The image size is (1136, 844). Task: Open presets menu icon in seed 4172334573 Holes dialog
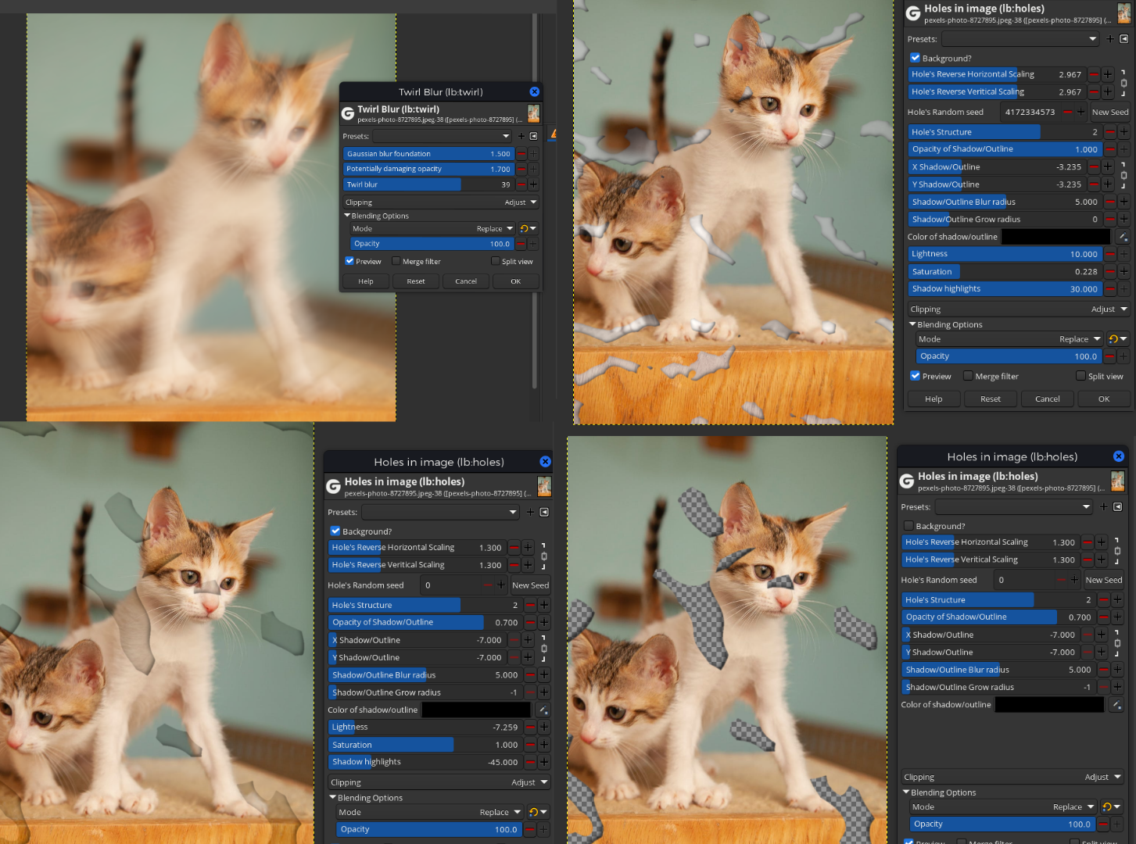(1123, 39)
